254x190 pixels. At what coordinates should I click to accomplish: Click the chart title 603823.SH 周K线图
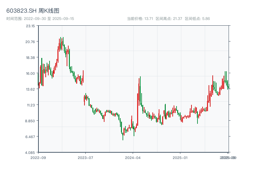point(33,11)
